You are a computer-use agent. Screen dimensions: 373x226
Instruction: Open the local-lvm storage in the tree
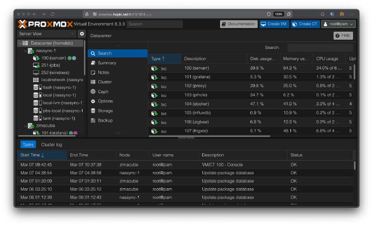(60, 103)
